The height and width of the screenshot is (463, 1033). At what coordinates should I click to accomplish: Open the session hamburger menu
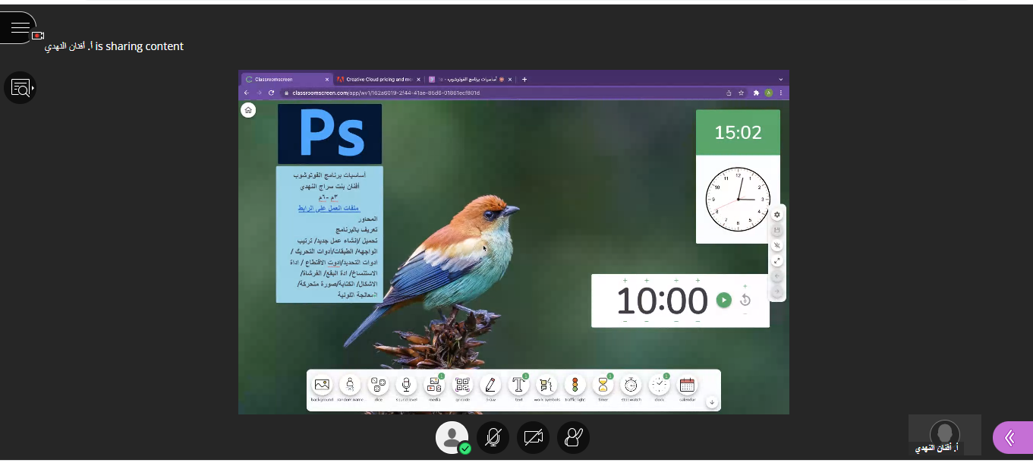point(20,28)
